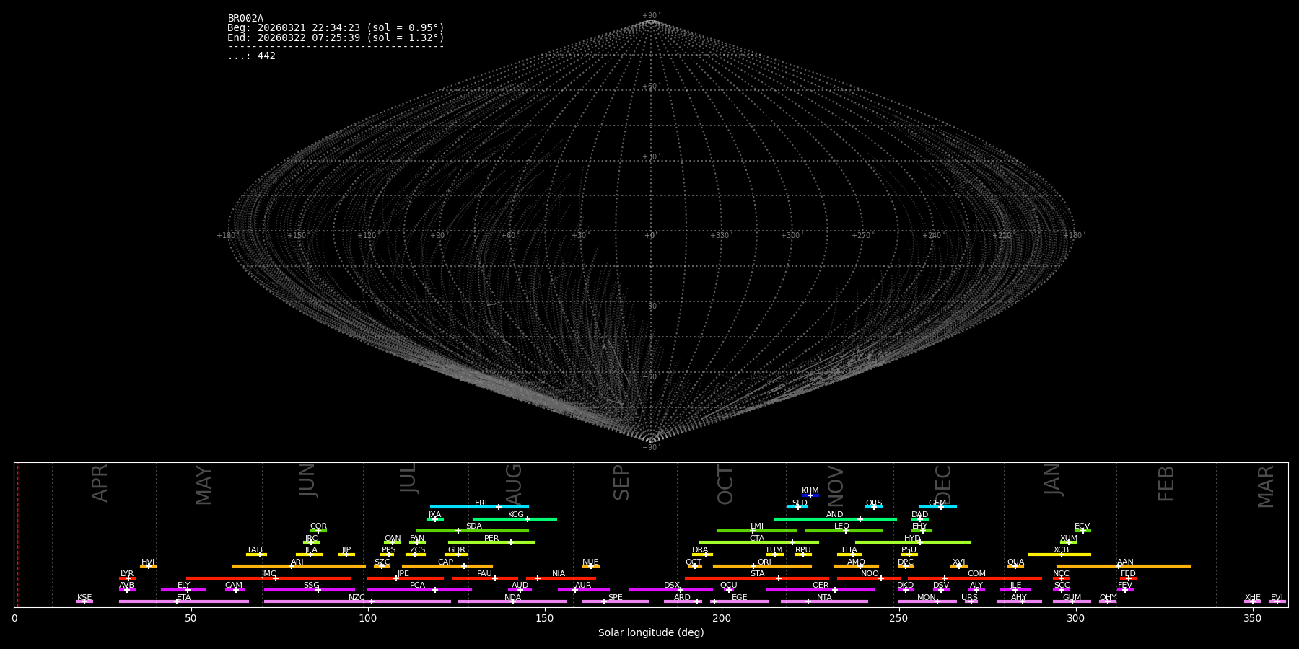Click the COR shower label
The width and height of the screenshot is (1299, 649).
[318, 526]
